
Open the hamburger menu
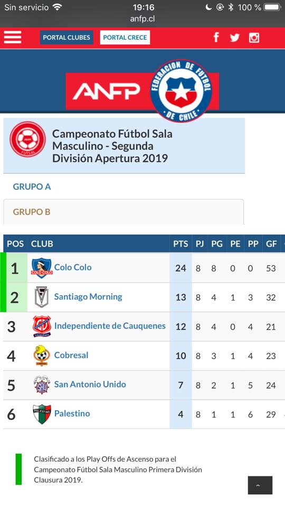[13, 37]
